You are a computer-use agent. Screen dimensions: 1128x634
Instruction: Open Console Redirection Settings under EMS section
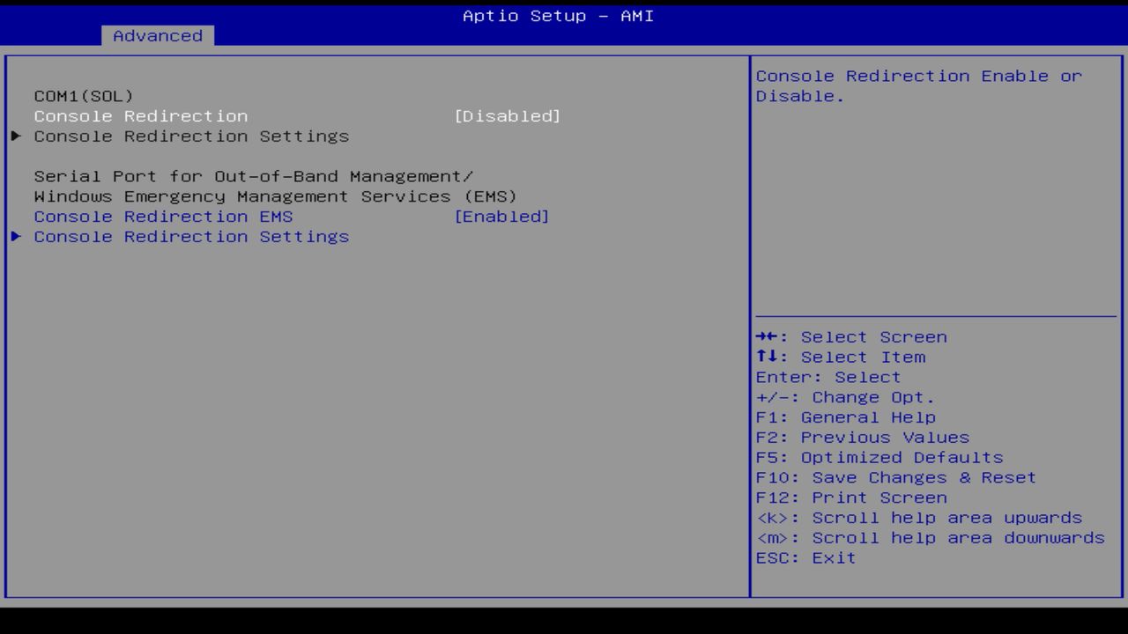click(x=190, y=236)
